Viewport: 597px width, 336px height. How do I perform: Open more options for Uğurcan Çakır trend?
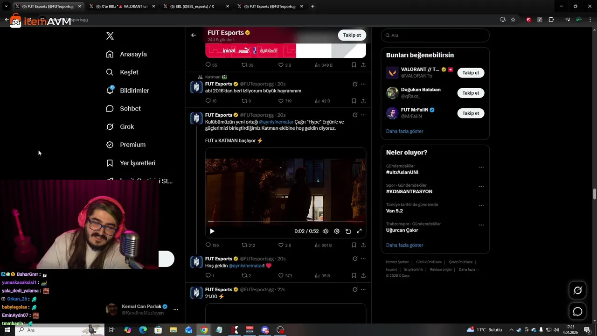click(481, 225)
